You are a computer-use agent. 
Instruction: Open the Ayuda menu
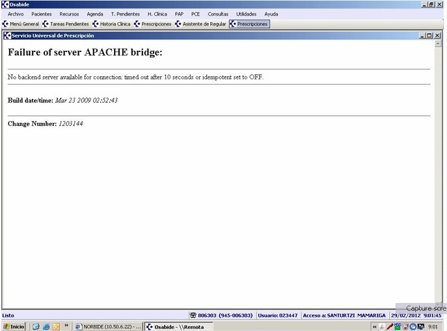(271, 14)
